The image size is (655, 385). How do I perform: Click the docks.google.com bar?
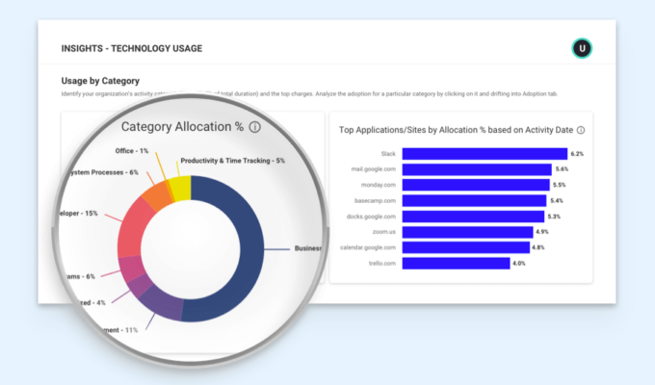click(473, 217)
